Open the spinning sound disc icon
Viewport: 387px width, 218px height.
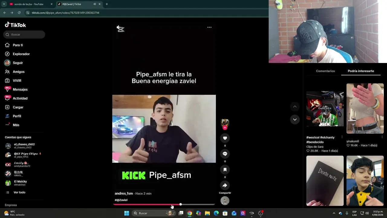(x=225, y=201)
